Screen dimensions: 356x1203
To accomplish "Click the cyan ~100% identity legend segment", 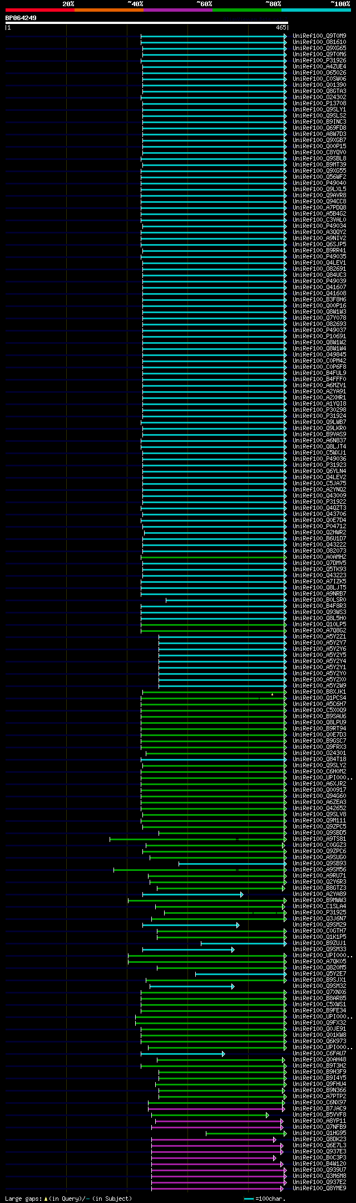I will click(x=316, y=10).
